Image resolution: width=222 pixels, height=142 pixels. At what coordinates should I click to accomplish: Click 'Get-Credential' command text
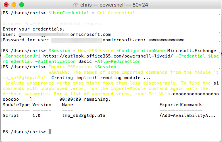(116, 13)
